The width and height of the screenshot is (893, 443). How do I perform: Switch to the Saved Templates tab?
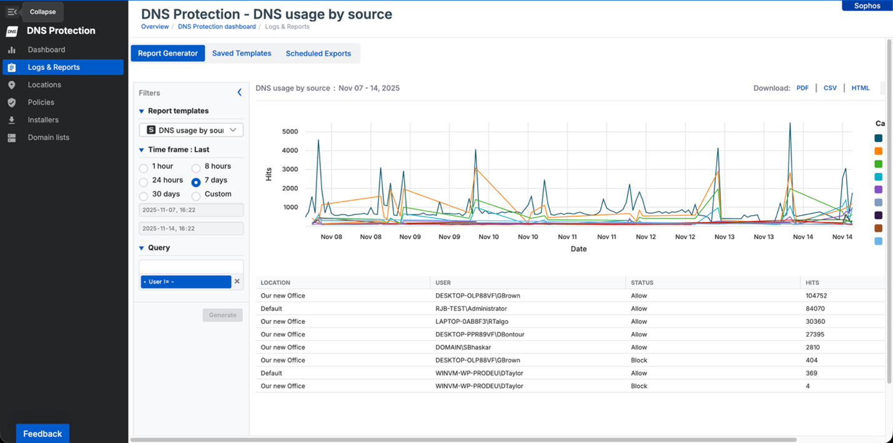point(242,53)
